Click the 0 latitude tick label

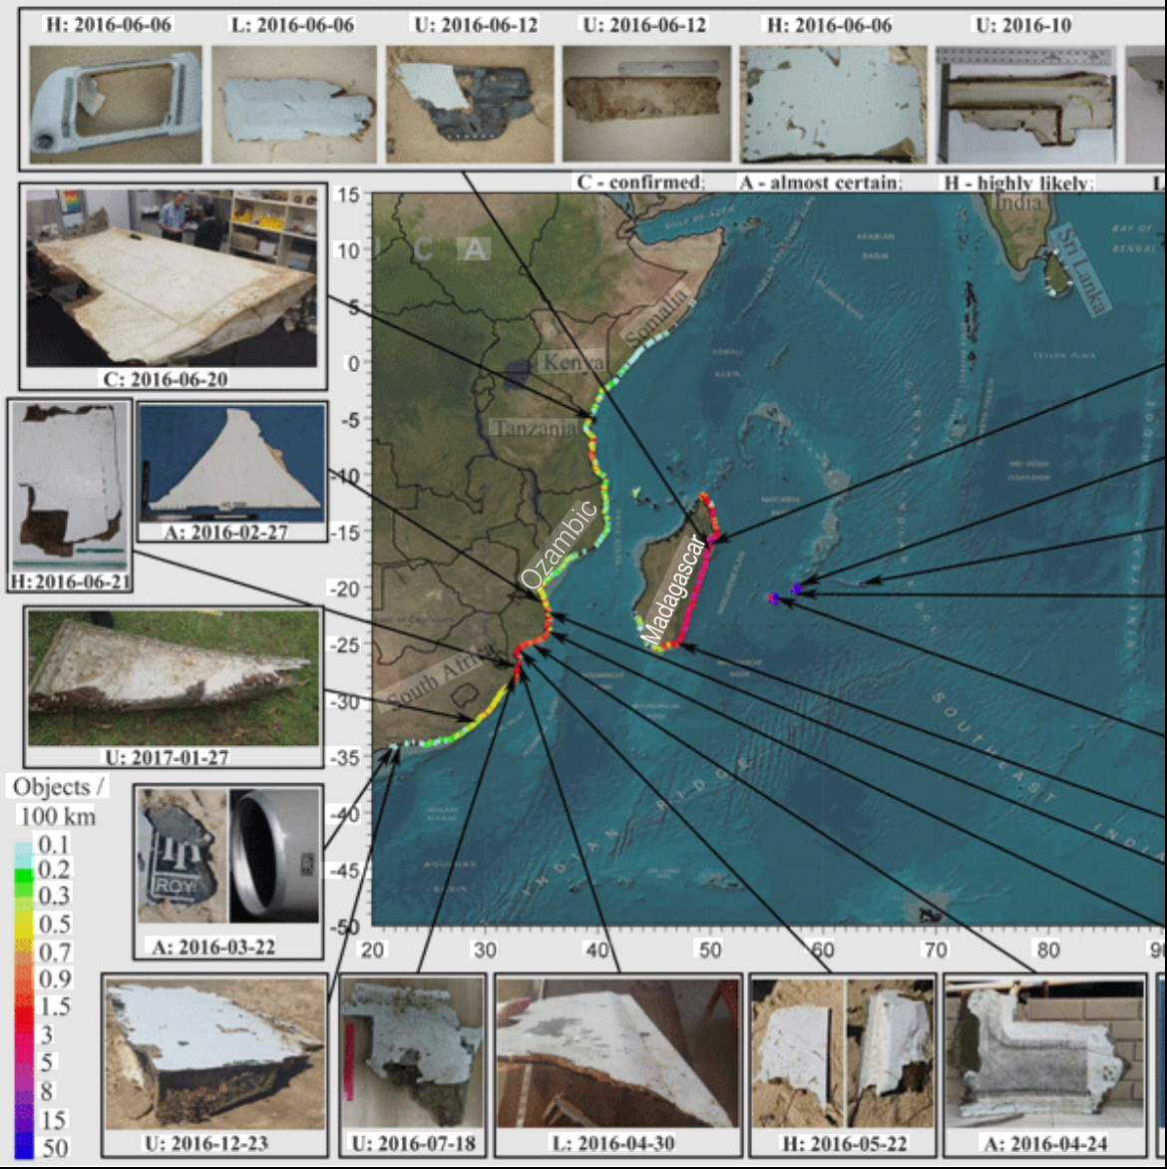click(x=353, y=363)
